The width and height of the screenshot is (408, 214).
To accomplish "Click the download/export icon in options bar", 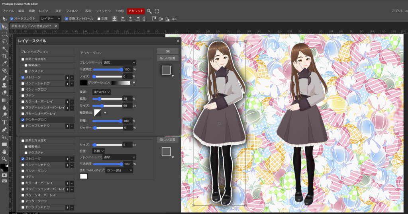I will (114, 19).
